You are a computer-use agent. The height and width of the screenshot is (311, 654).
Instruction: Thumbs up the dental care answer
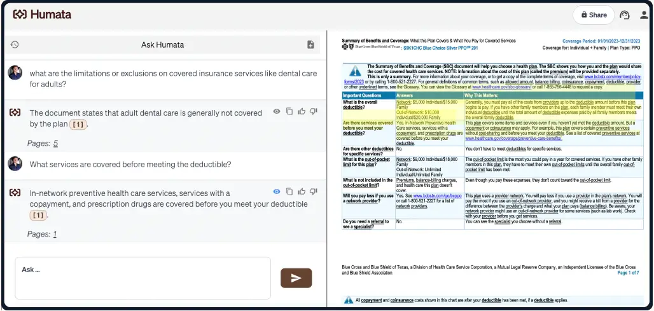pos(302,111)
